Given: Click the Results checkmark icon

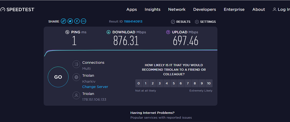Looking at the screenshot, I should 173,22.
